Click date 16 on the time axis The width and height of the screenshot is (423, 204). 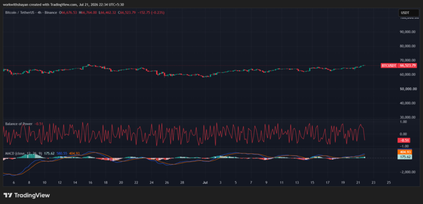90,183
